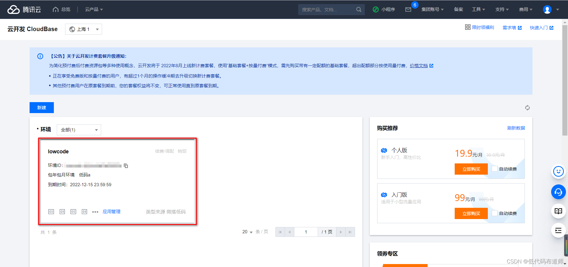Click 续费/调配 on lowcode card
Viewport: 568px width, 267px height.
tap(164, 151)
